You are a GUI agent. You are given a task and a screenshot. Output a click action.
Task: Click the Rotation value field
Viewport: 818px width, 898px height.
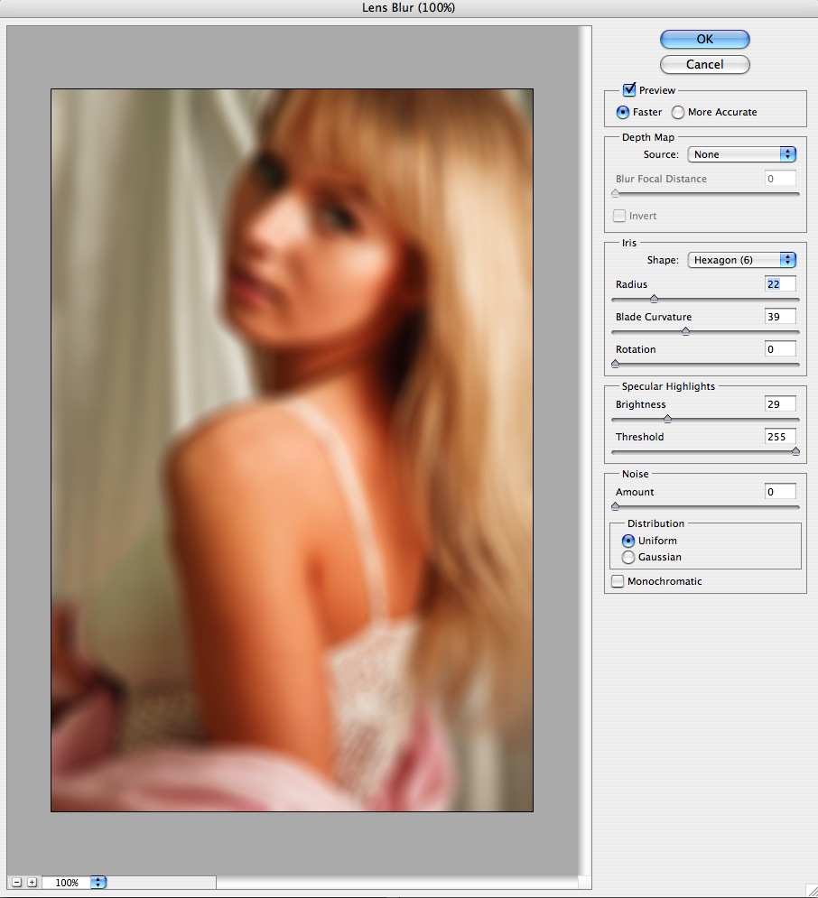pyautogui.click(x=780, y=349)
